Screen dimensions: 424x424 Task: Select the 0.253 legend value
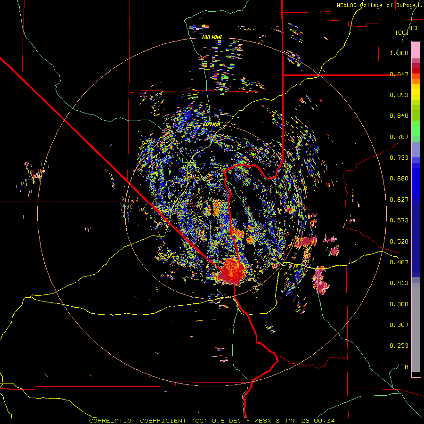coord(399,346)
